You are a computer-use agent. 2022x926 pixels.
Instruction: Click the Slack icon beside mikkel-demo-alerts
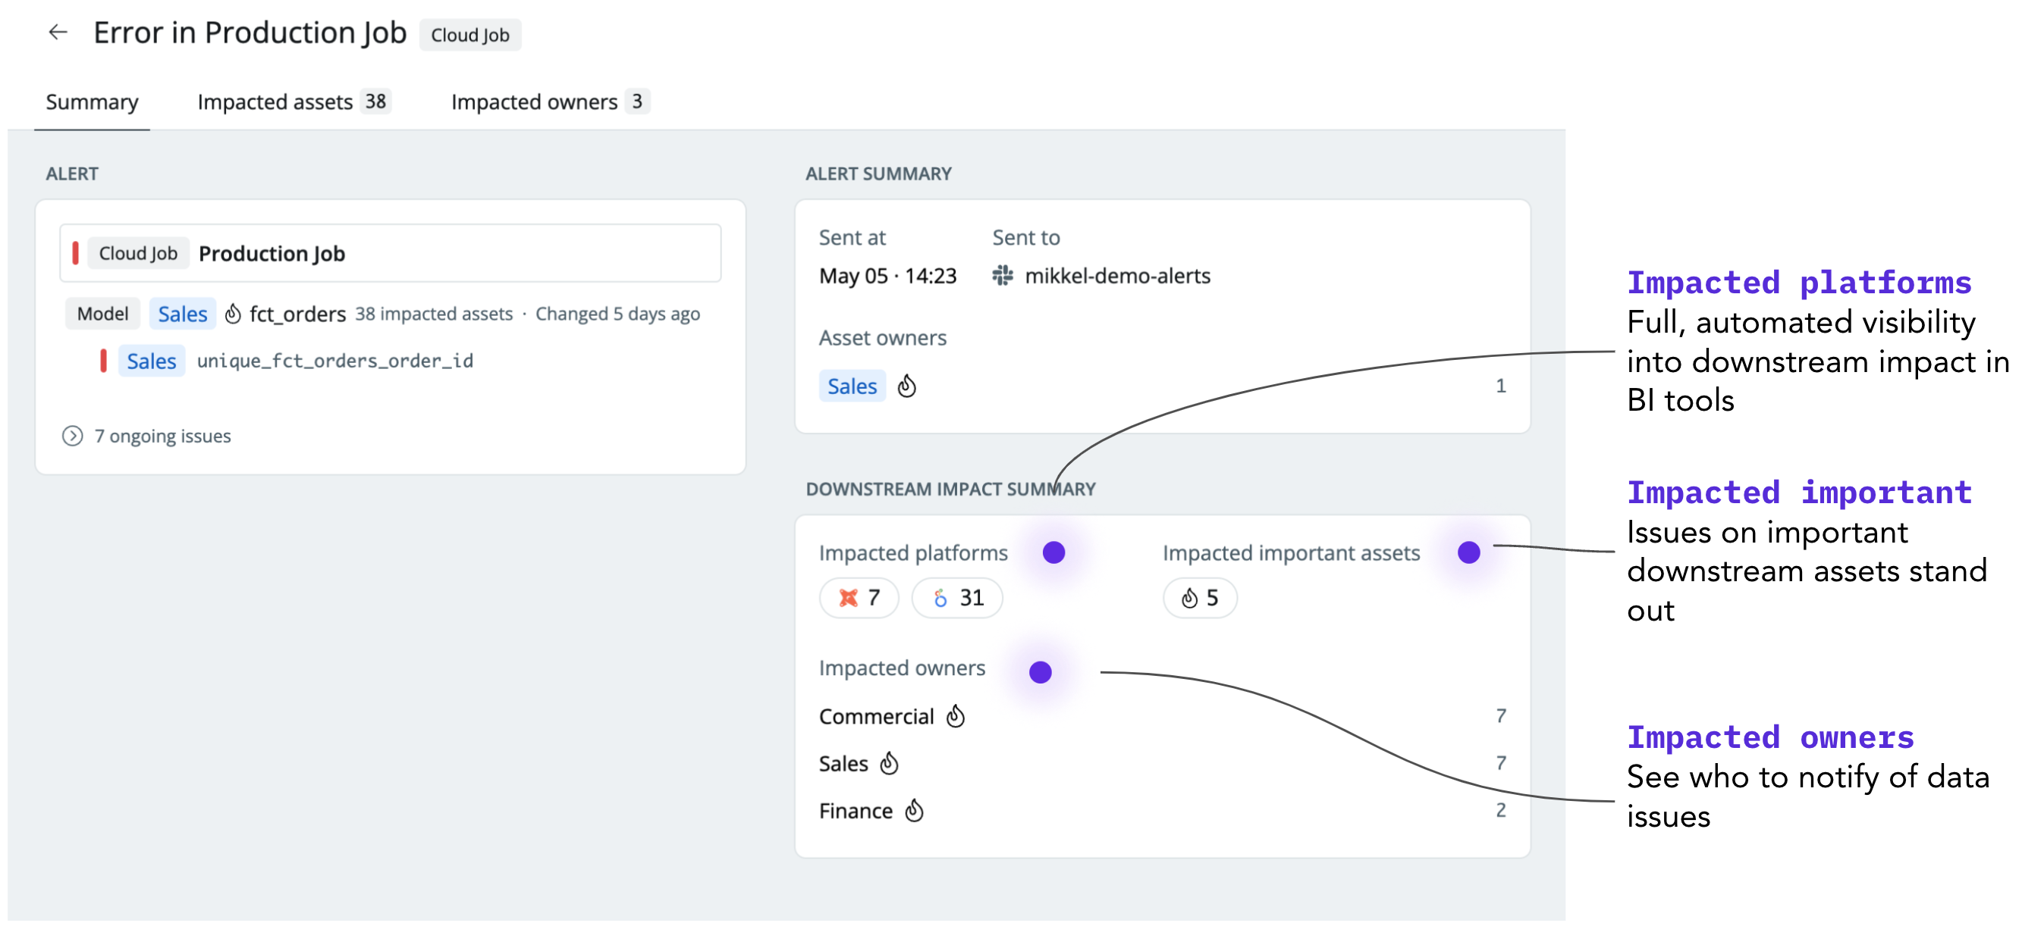(1003, 275)
